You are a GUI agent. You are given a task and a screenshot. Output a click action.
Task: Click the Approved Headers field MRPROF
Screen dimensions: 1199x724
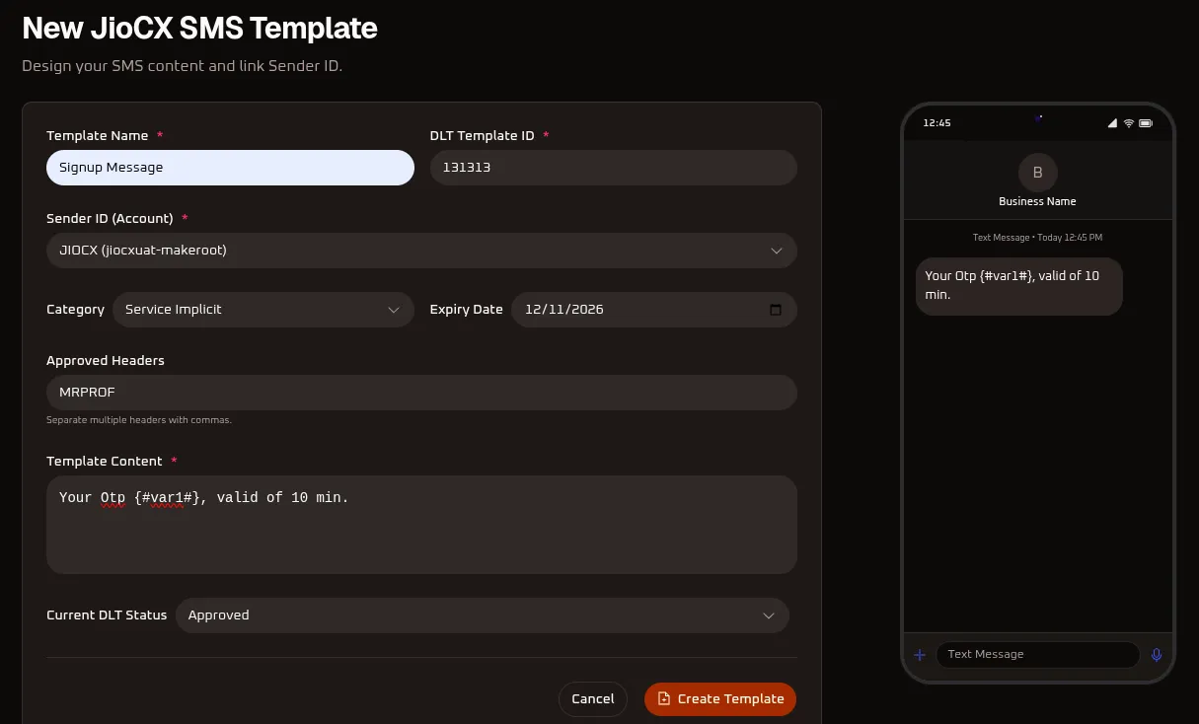click(421, 393)
